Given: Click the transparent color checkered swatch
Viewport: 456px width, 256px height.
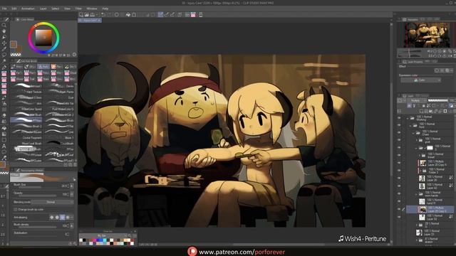Looking at the screenshot, I should pos(16,55).
